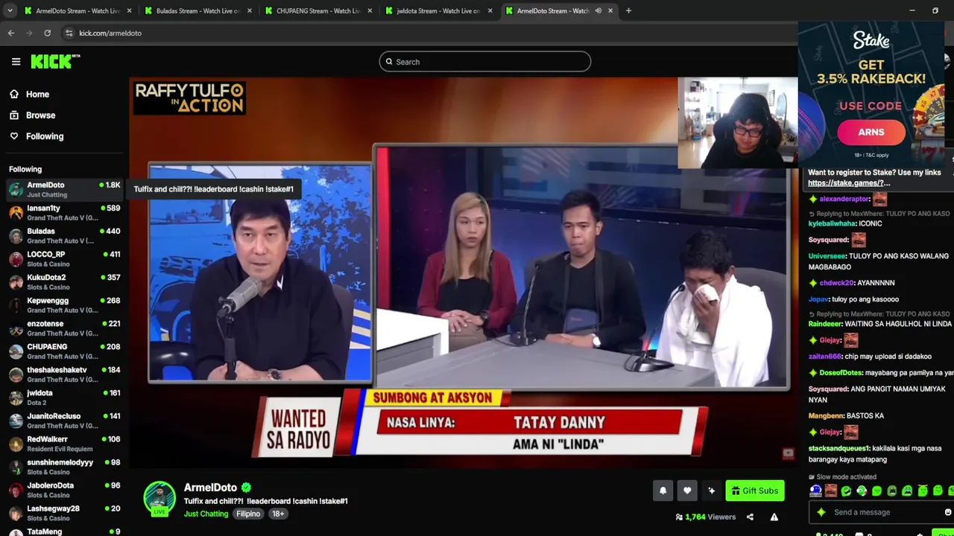
Task: Open sunshinemelodyyy channel in Following list
Action: (64, 467)
